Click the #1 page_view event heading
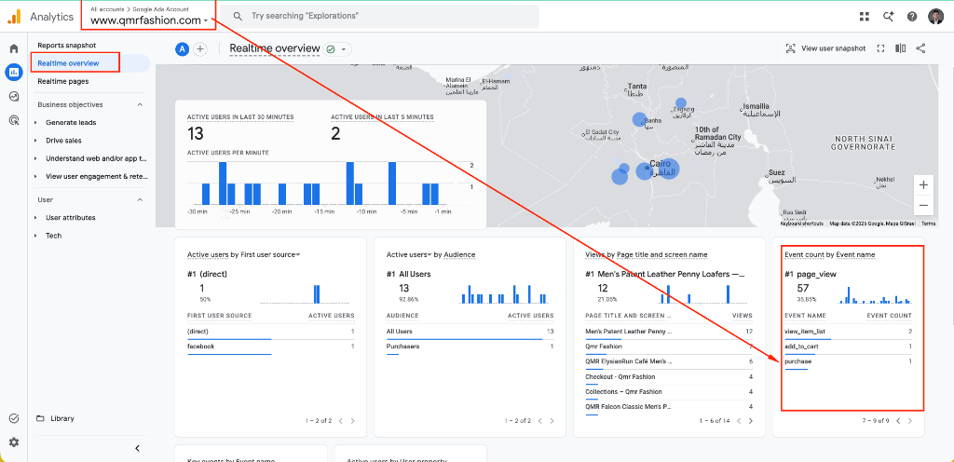This screenshot has height=462, width=954. point(811,274)
